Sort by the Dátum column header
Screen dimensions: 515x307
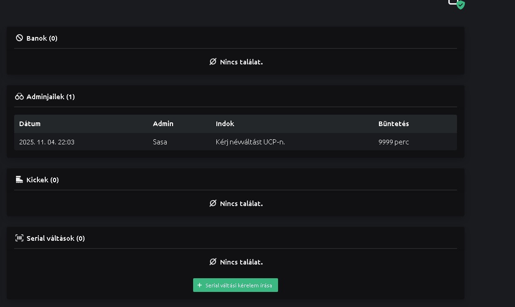point(30,124)
